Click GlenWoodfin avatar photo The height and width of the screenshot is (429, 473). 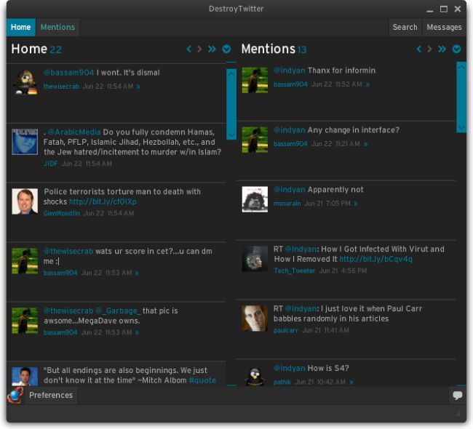[x=25, y=201]
